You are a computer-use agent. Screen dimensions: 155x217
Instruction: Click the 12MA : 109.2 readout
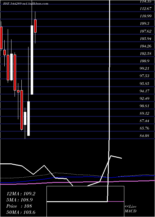[21, 194]
